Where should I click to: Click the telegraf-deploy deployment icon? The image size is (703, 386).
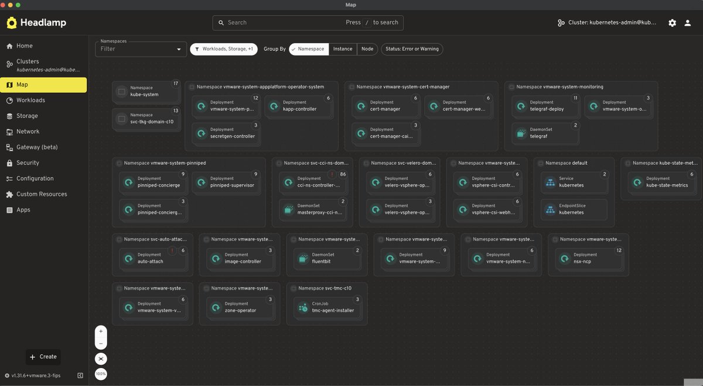point(521,106)
